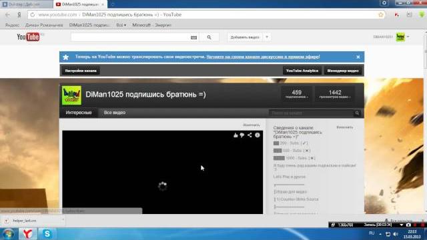Click 'Изменить' above the video player
Screen dimensions: 427x240
pyautogui.click(x=252, y=125)
